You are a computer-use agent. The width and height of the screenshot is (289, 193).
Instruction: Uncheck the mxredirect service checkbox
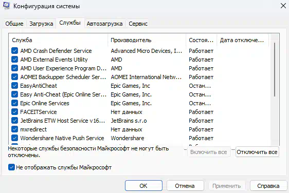(14, 129)
